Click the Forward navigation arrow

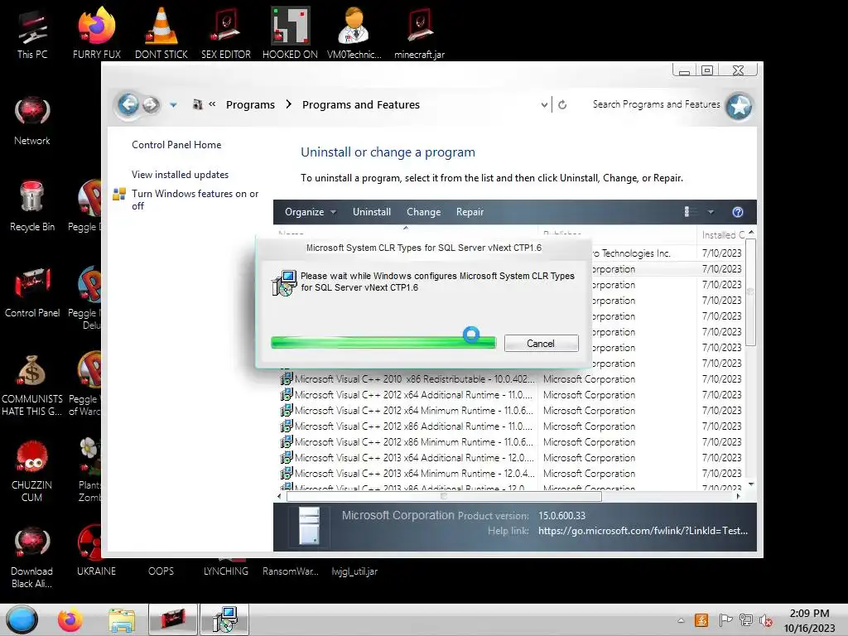tap(152, 104)
